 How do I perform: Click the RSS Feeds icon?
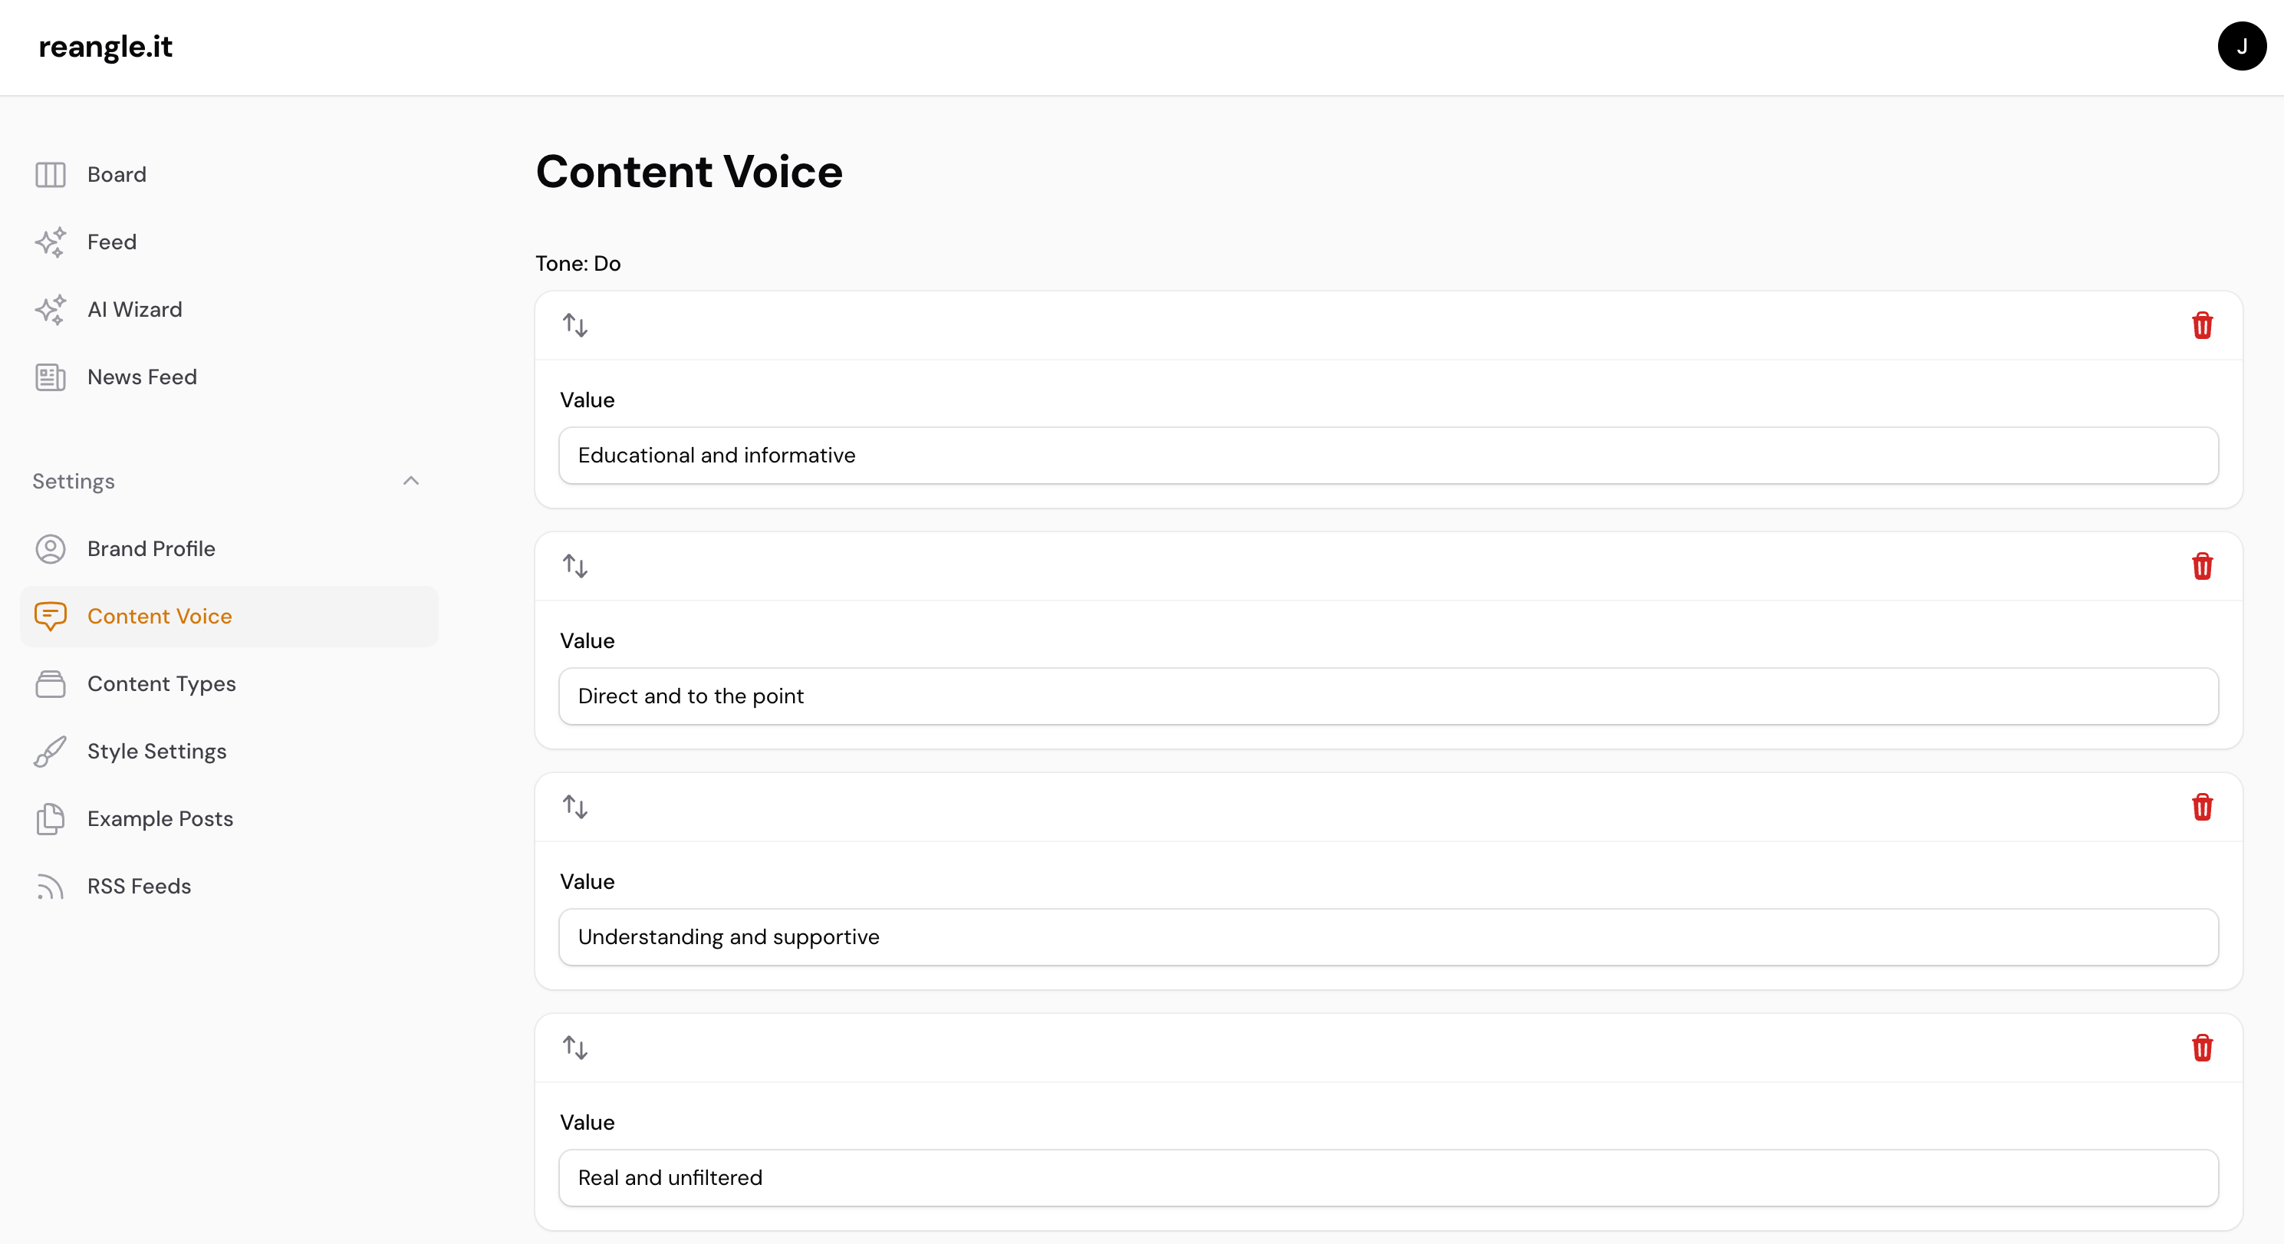(50, 885)
